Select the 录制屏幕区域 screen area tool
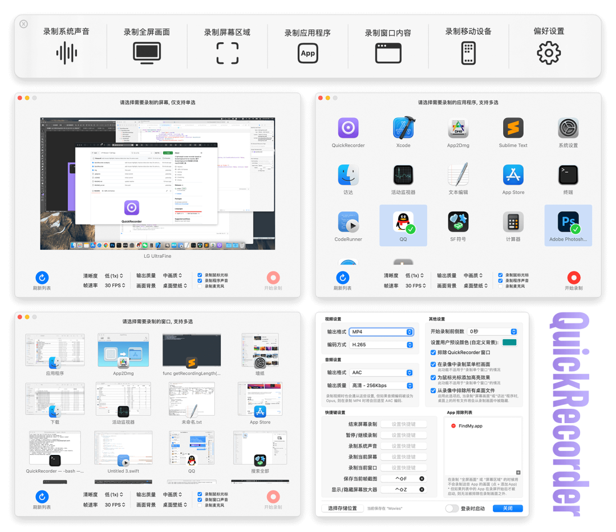The width and height of the screenshot is (616, 532). point(228,53)
